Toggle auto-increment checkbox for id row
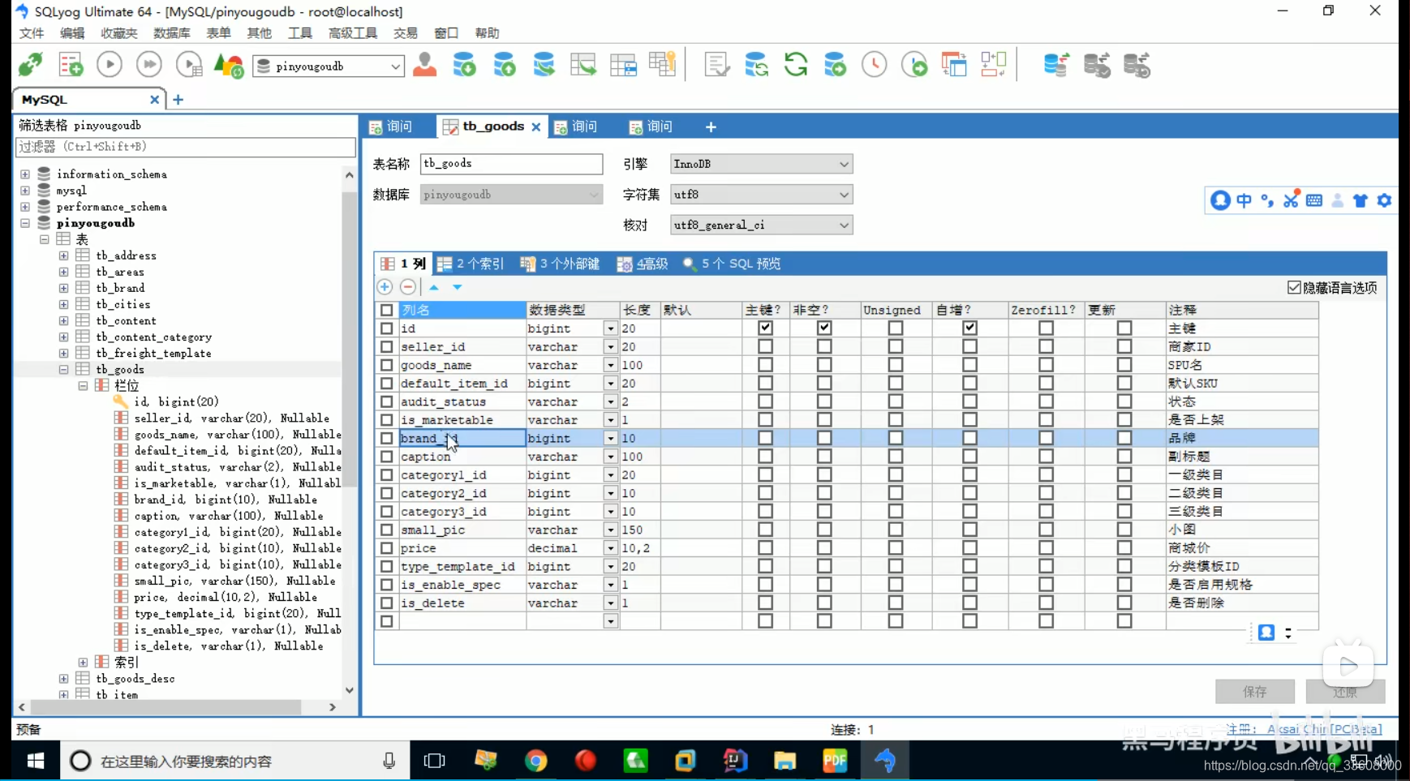The width and height of the screenshot is (1410, 781). (969, 328)
